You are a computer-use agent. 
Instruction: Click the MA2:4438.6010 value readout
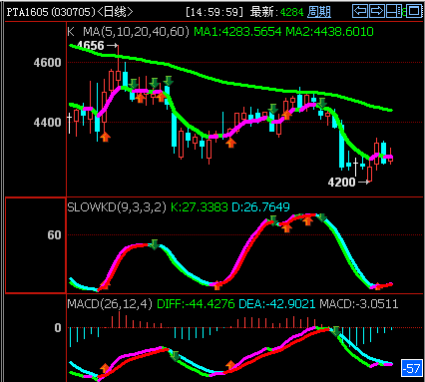click(329, 32)
